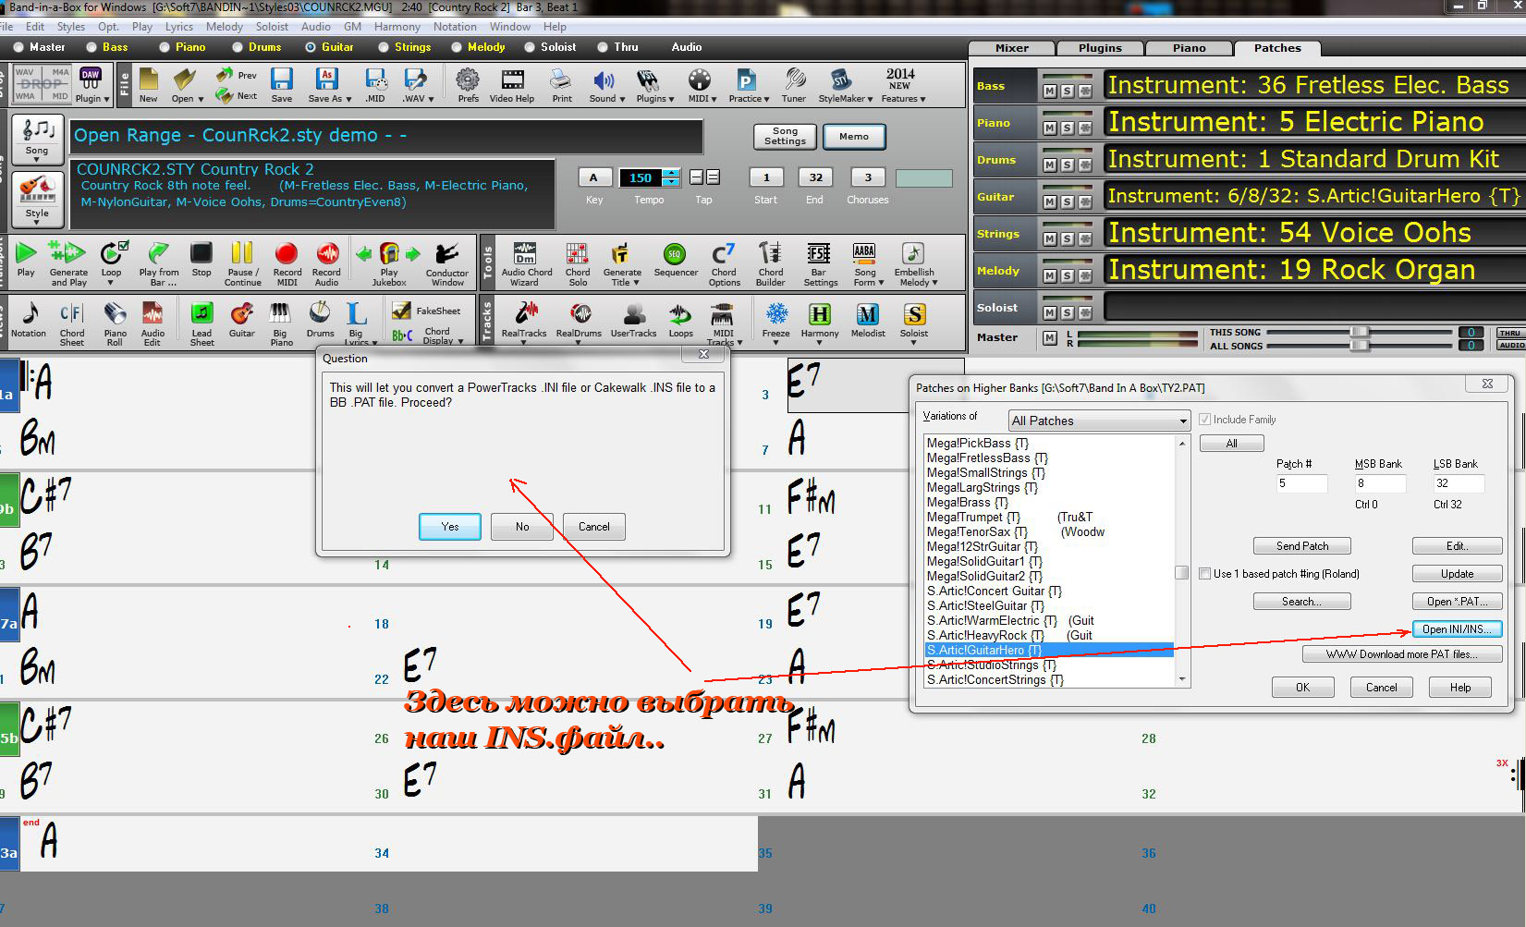Viewport: 1526px width, 927px height.
Task: Click Yes in the Question dialog
Action: point(449,527)
